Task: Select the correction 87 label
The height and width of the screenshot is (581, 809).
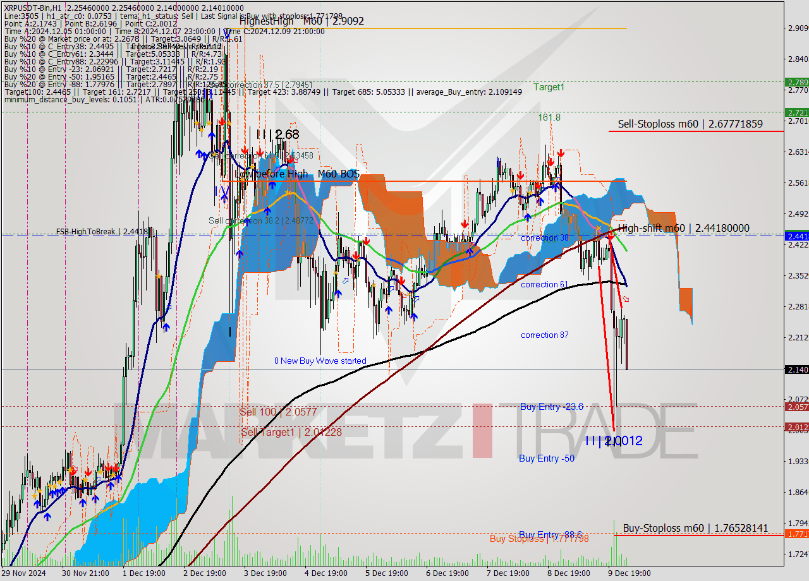Action: [544, 335]
